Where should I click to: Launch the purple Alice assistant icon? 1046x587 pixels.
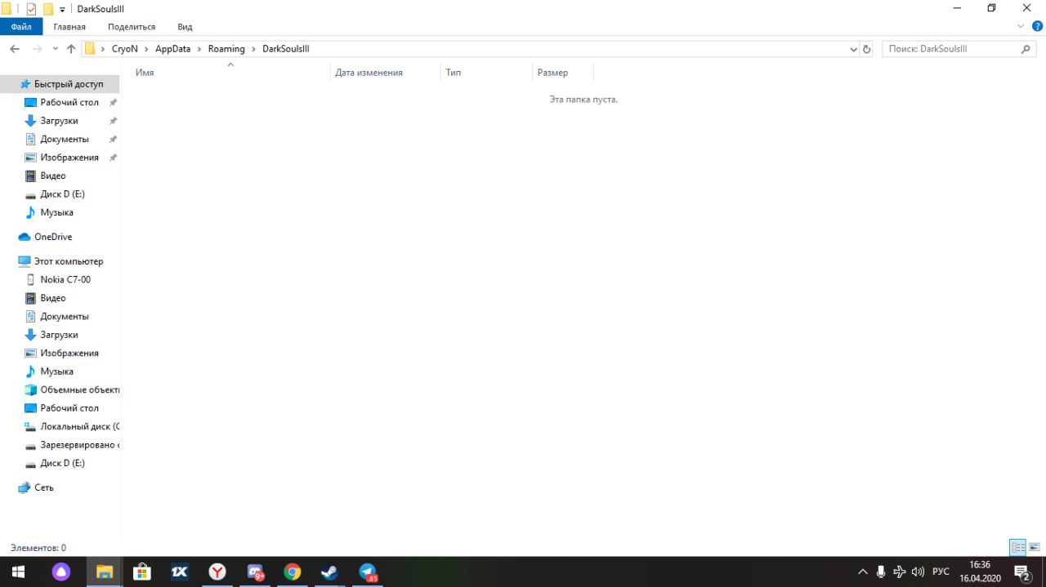[x=61, y=571]
